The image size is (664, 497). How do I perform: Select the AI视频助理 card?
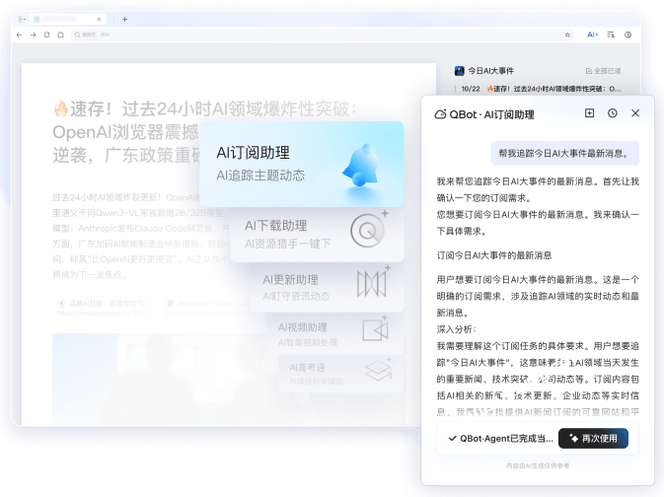click(x=335, y=334)
